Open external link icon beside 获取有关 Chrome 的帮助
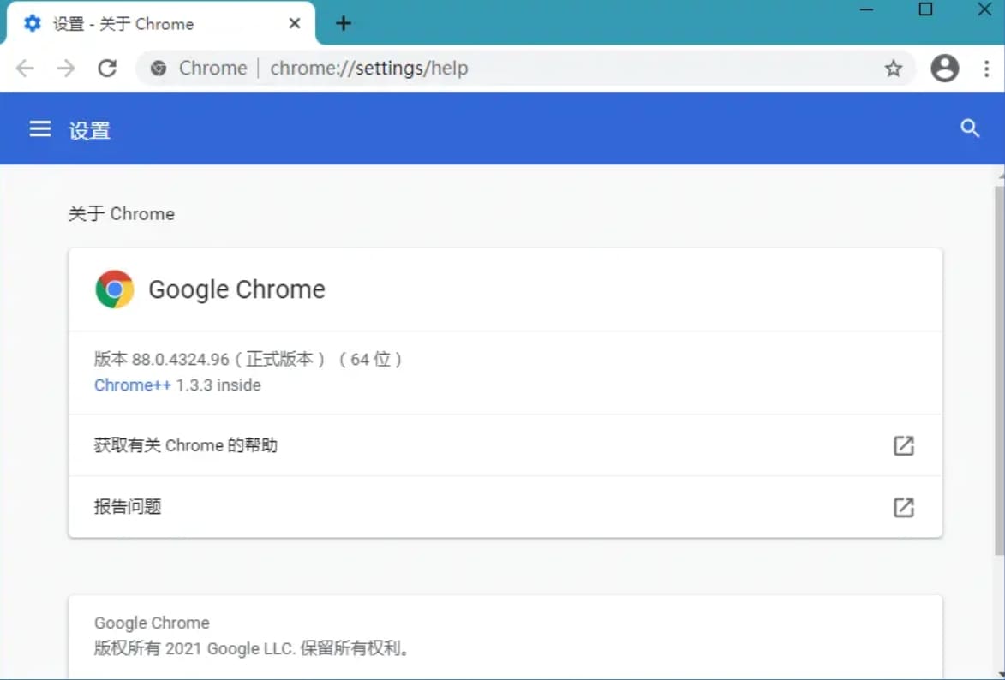The height and width of the screenshot is (680, 1005). (903, 445)
